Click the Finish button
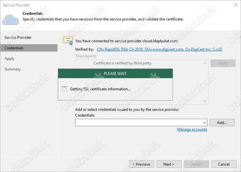This screenshot has height=172, width=241. coord(197,164)
